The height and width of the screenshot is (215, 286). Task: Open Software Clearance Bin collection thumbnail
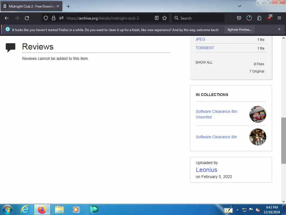tap(258, 137)
